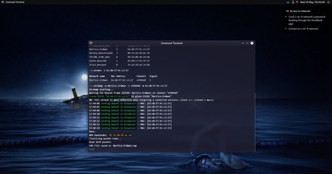Open the date and time display Wed 29 May
The image size is (332, 174).
pyautogui.click(x=312, y=2)
